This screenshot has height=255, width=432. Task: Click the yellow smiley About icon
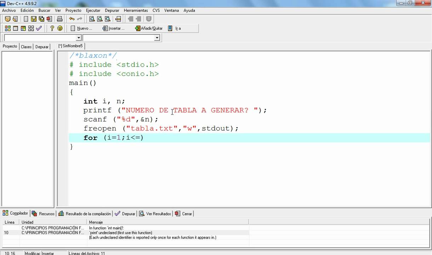click(x=60, y=28)
